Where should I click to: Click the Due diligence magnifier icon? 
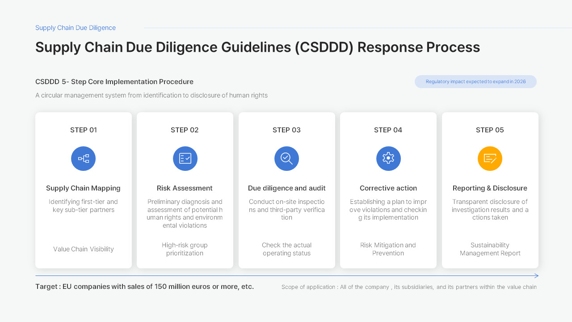pos(286,159)
